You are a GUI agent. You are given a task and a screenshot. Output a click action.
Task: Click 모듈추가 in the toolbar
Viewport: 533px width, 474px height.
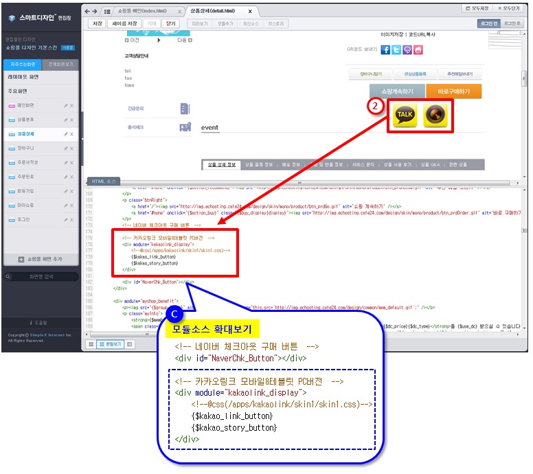(225, 24)
